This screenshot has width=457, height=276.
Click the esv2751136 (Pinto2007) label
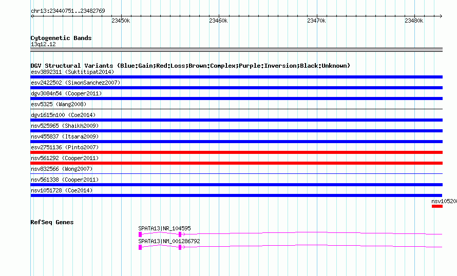coord(65,147)
